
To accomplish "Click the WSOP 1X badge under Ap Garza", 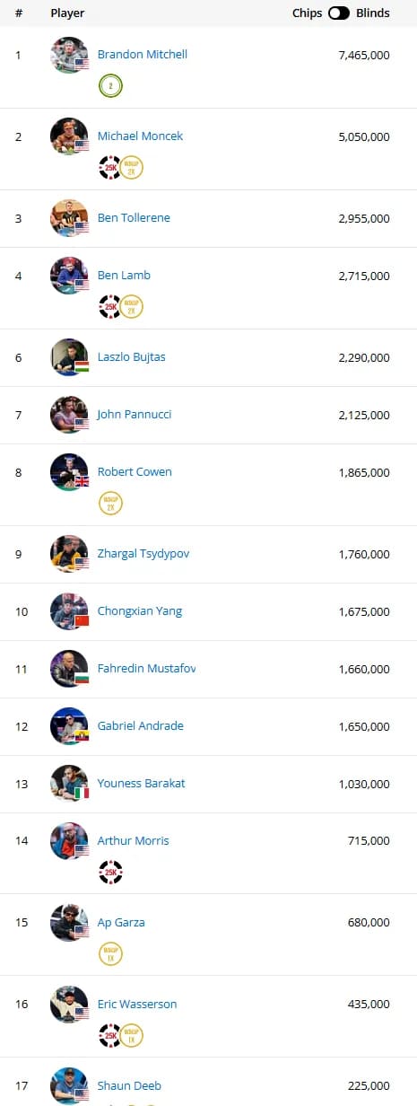I will pyautogui.click(x=110, y=953).
